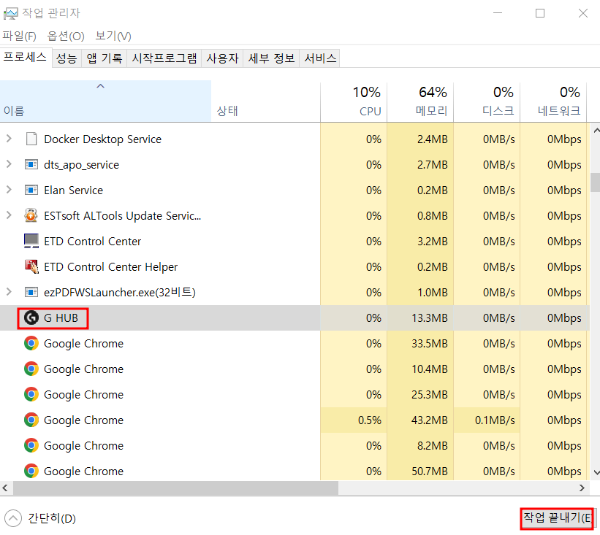Expand the ezPDFWSLauncher.exe entry
This screenshot has height=535, width=600.
click(9, 292)
